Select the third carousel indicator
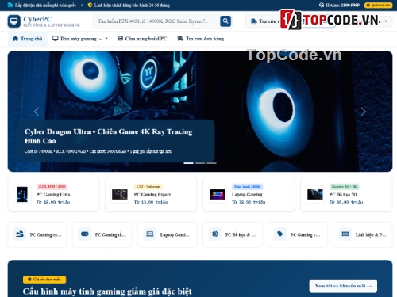The width and height of the screenshot is (397, 297). pos(211,163)
